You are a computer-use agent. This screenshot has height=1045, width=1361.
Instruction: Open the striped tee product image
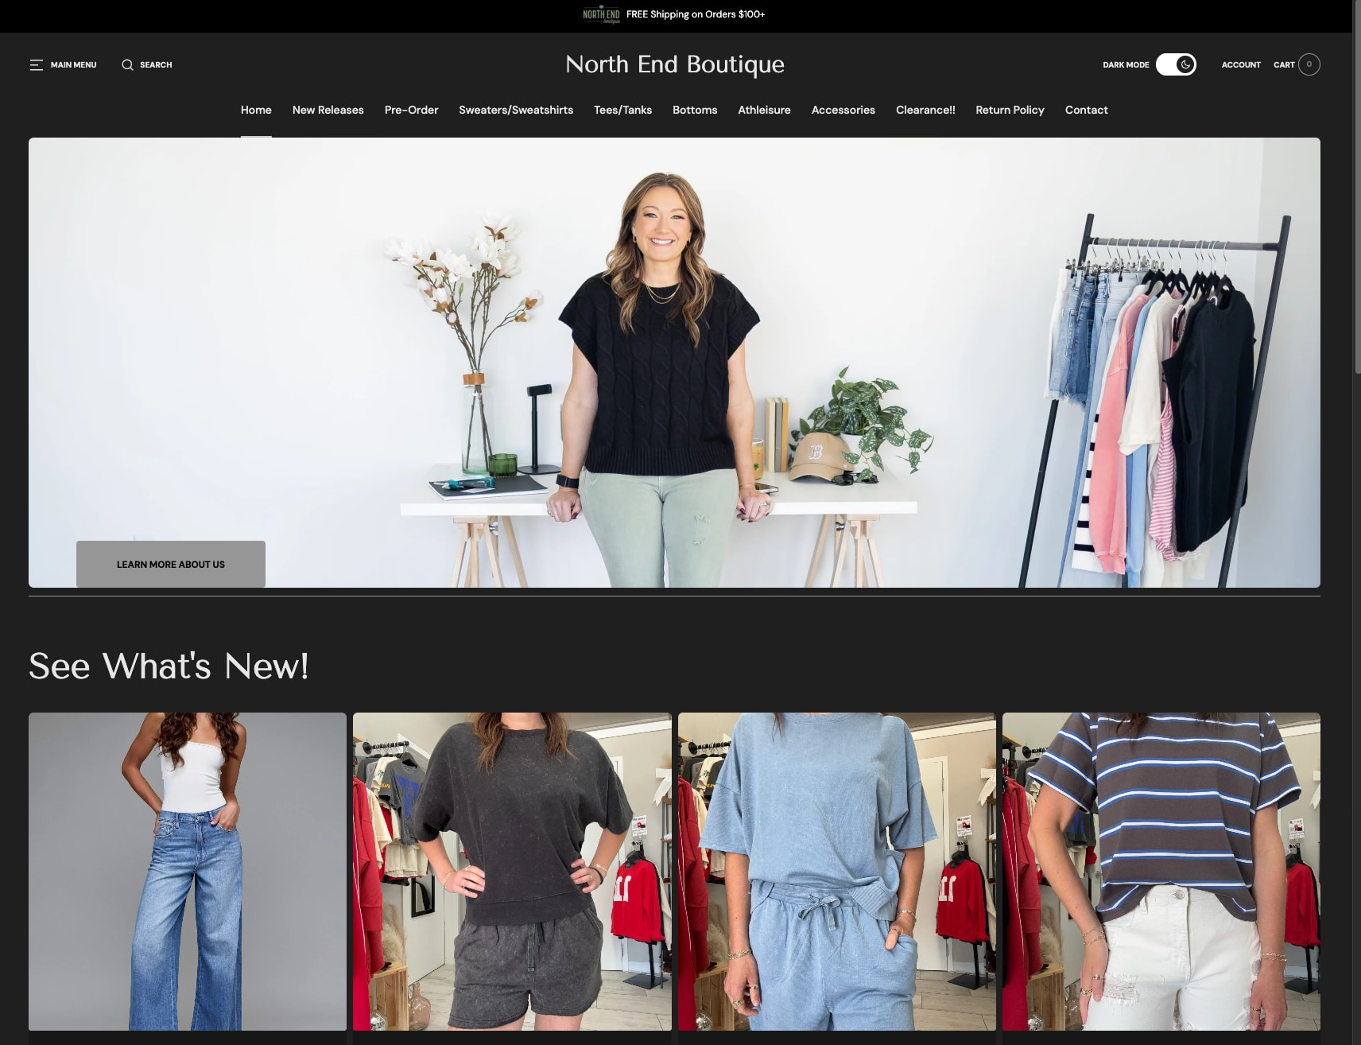click(x=1161, y=872)
